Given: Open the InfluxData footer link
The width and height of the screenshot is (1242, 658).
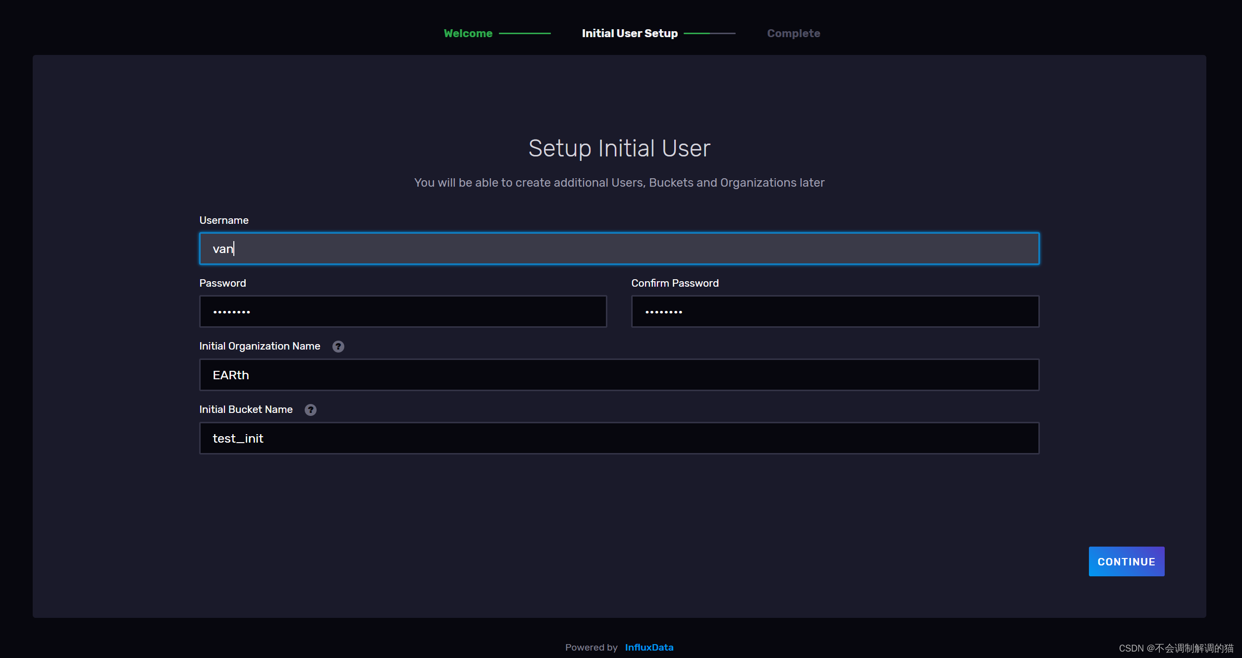Looking at the screenshot, I should click(x=649, y=647).
